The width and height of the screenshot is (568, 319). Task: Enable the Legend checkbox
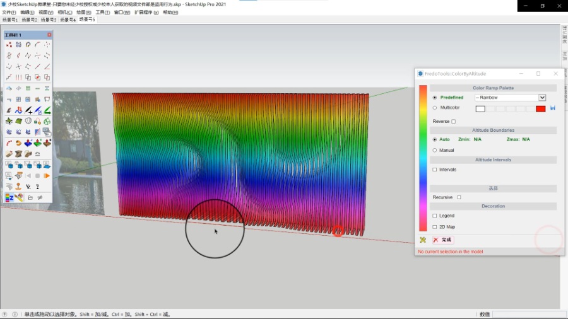point(435,216)
